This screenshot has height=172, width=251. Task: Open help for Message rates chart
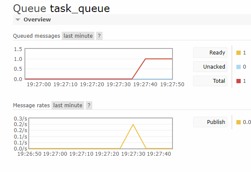coord(89,105)
